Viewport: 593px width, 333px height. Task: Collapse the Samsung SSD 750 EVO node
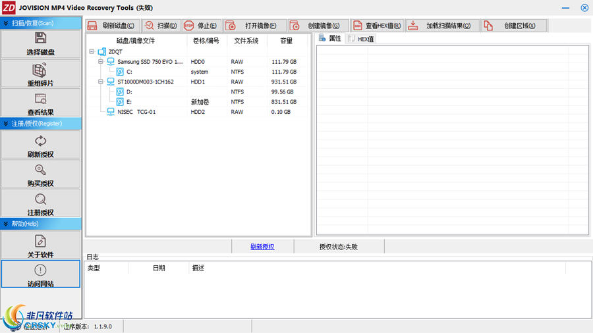pyautogui.click(x=101, y=61)
